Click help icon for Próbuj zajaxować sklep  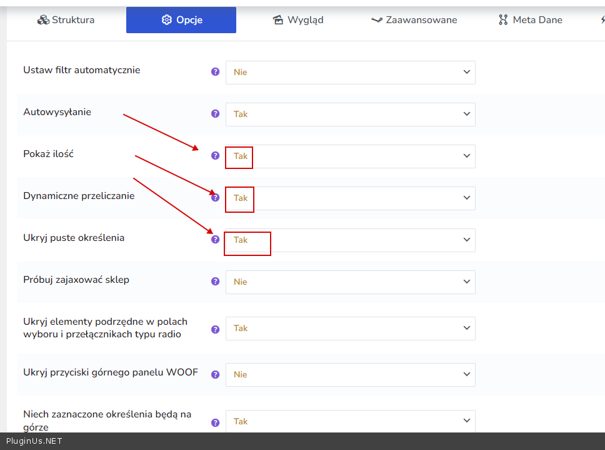(x=216, y=282)
